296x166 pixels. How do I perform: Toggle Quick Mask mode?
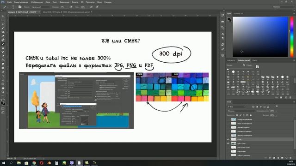(x=3, y=108)
